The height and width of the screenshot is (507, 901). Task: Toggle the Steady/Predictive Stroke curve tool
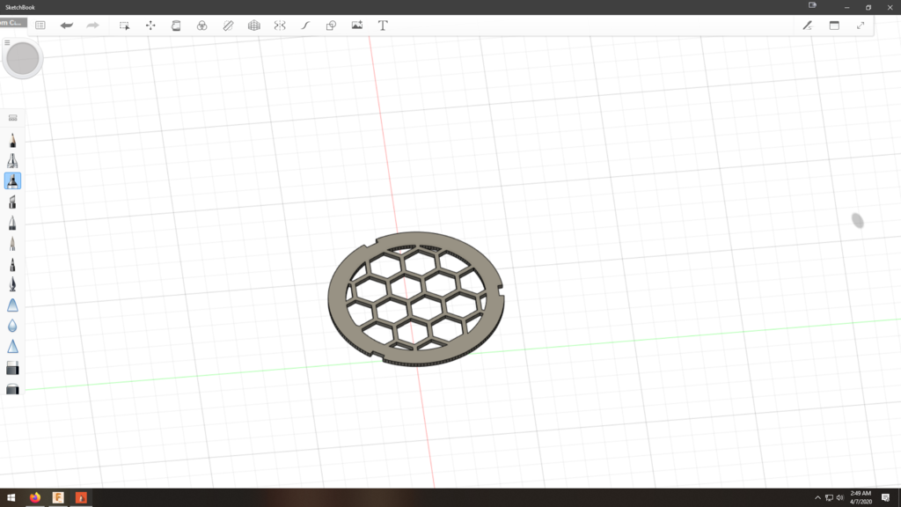[x=305, y=26]
